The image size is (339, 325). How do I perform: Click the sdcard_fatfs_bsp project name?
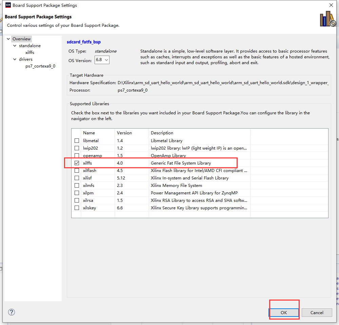(84, 42)
